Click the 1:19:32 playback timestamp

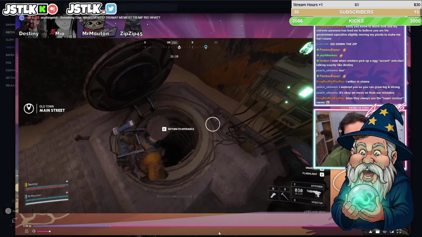click(27, 226)
